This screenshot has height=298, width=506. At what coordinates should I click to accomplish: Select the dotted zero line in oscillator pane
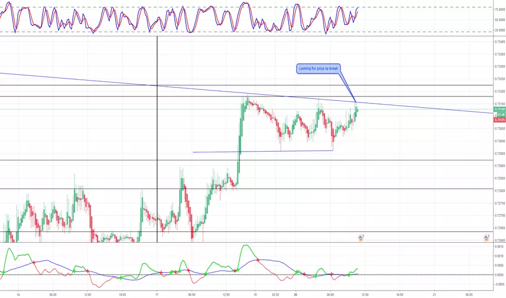(x=246, y=275)
